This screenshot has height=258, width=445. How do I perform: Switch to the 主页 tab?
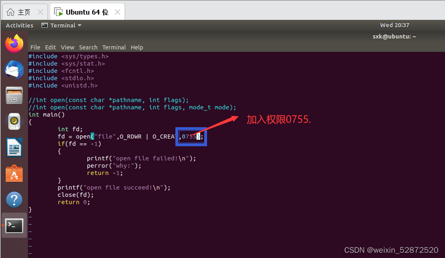25,12
